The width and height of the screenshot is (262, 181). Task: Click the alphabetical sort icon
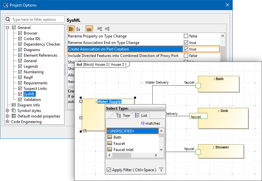(78, 29)
